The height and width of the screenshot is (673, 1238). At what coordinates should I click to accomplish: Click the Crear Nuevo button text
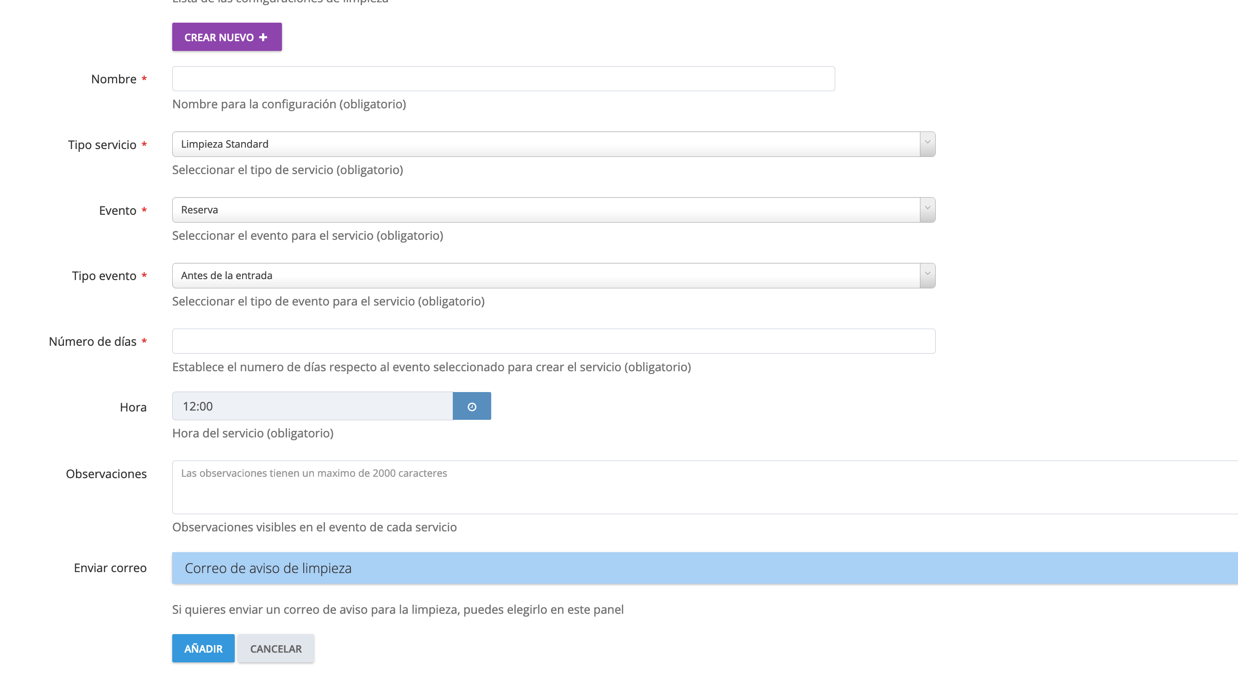[219, 37]
